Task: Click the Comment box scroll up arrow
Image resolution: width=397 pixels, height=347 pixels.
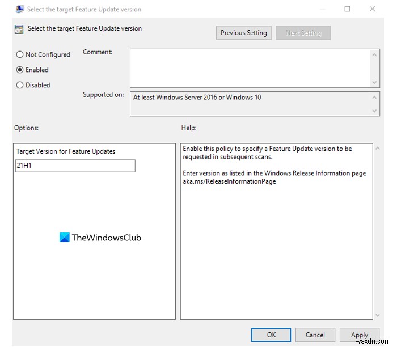Action: (374, 54)
